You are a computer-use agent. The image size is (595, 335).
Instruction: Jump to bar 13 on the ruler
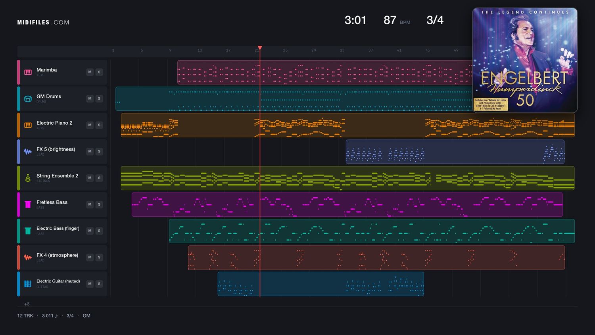[200, 50]
